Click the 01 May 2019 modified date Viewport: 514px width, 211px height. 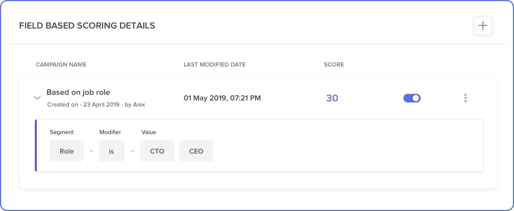coord(222,98)
